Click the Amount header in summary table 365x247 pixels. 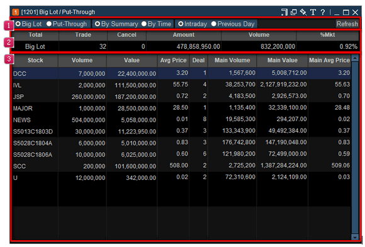(x=183, y=35)
